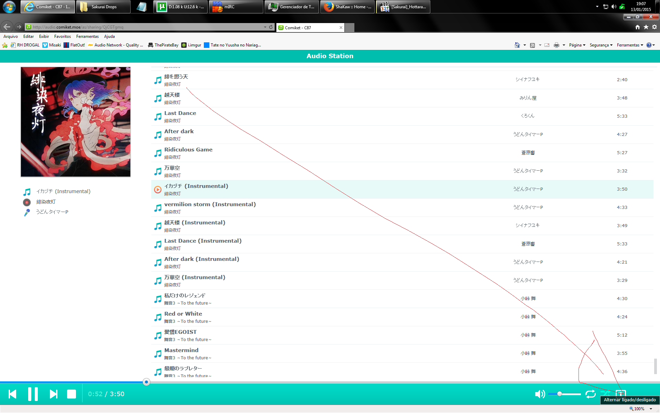Toggle shuffle mode in the player
The height and width of the screenshot is (413, 660).
click(606, 393)
